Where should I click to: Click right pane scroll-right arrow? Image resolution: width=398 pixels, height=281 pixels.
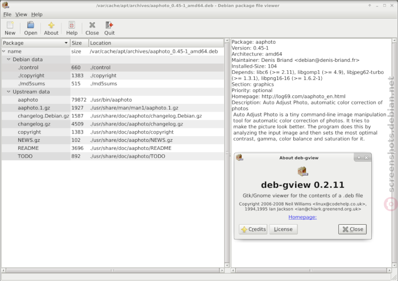(389, 270)
